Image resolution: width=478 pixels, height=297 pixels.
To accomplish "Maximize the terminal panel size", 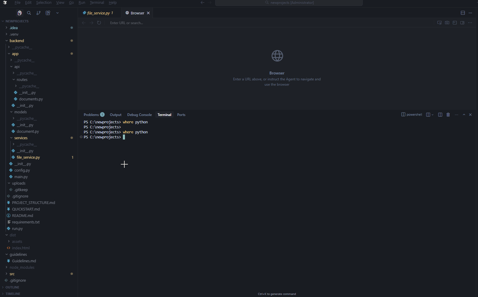I will (464, 115).
